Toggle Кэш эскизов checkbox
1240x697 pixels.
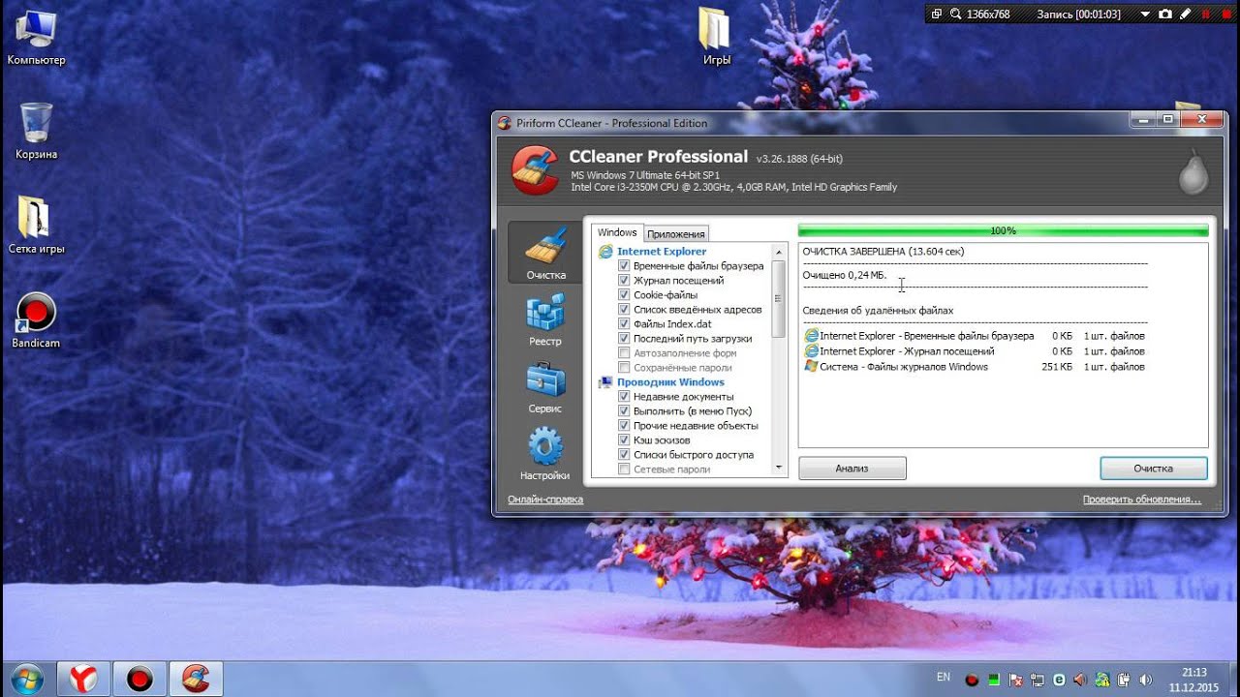(625, 440)
